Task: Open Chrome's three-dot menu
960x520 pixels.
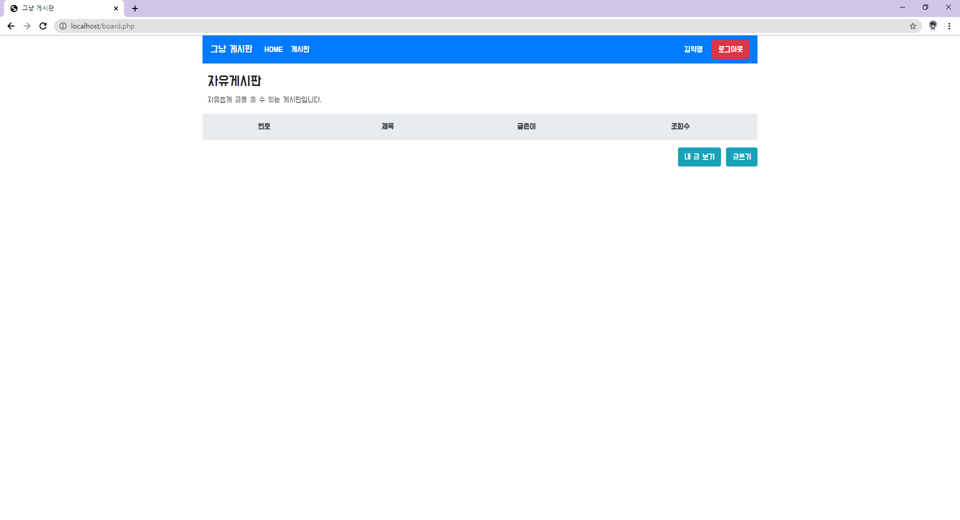Action: (x=949, y=26)
